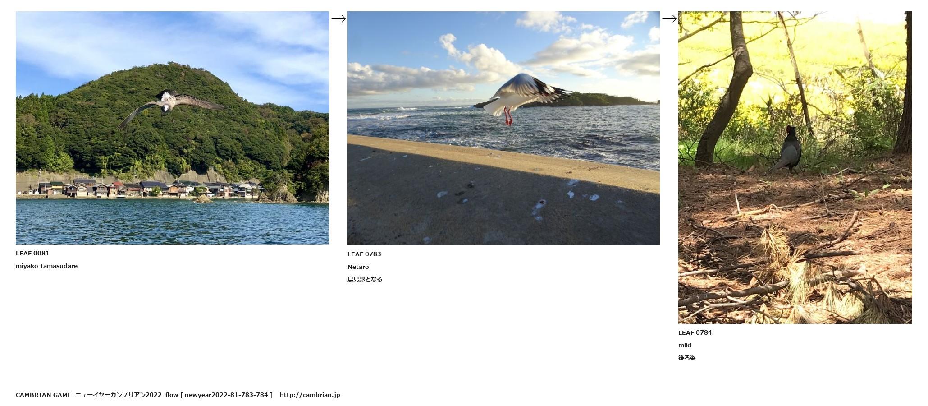Click ニューイヤーカンブリアン2022 footer text
The width and height of the screenshot is (928, 406).
(x=118, y=395)
